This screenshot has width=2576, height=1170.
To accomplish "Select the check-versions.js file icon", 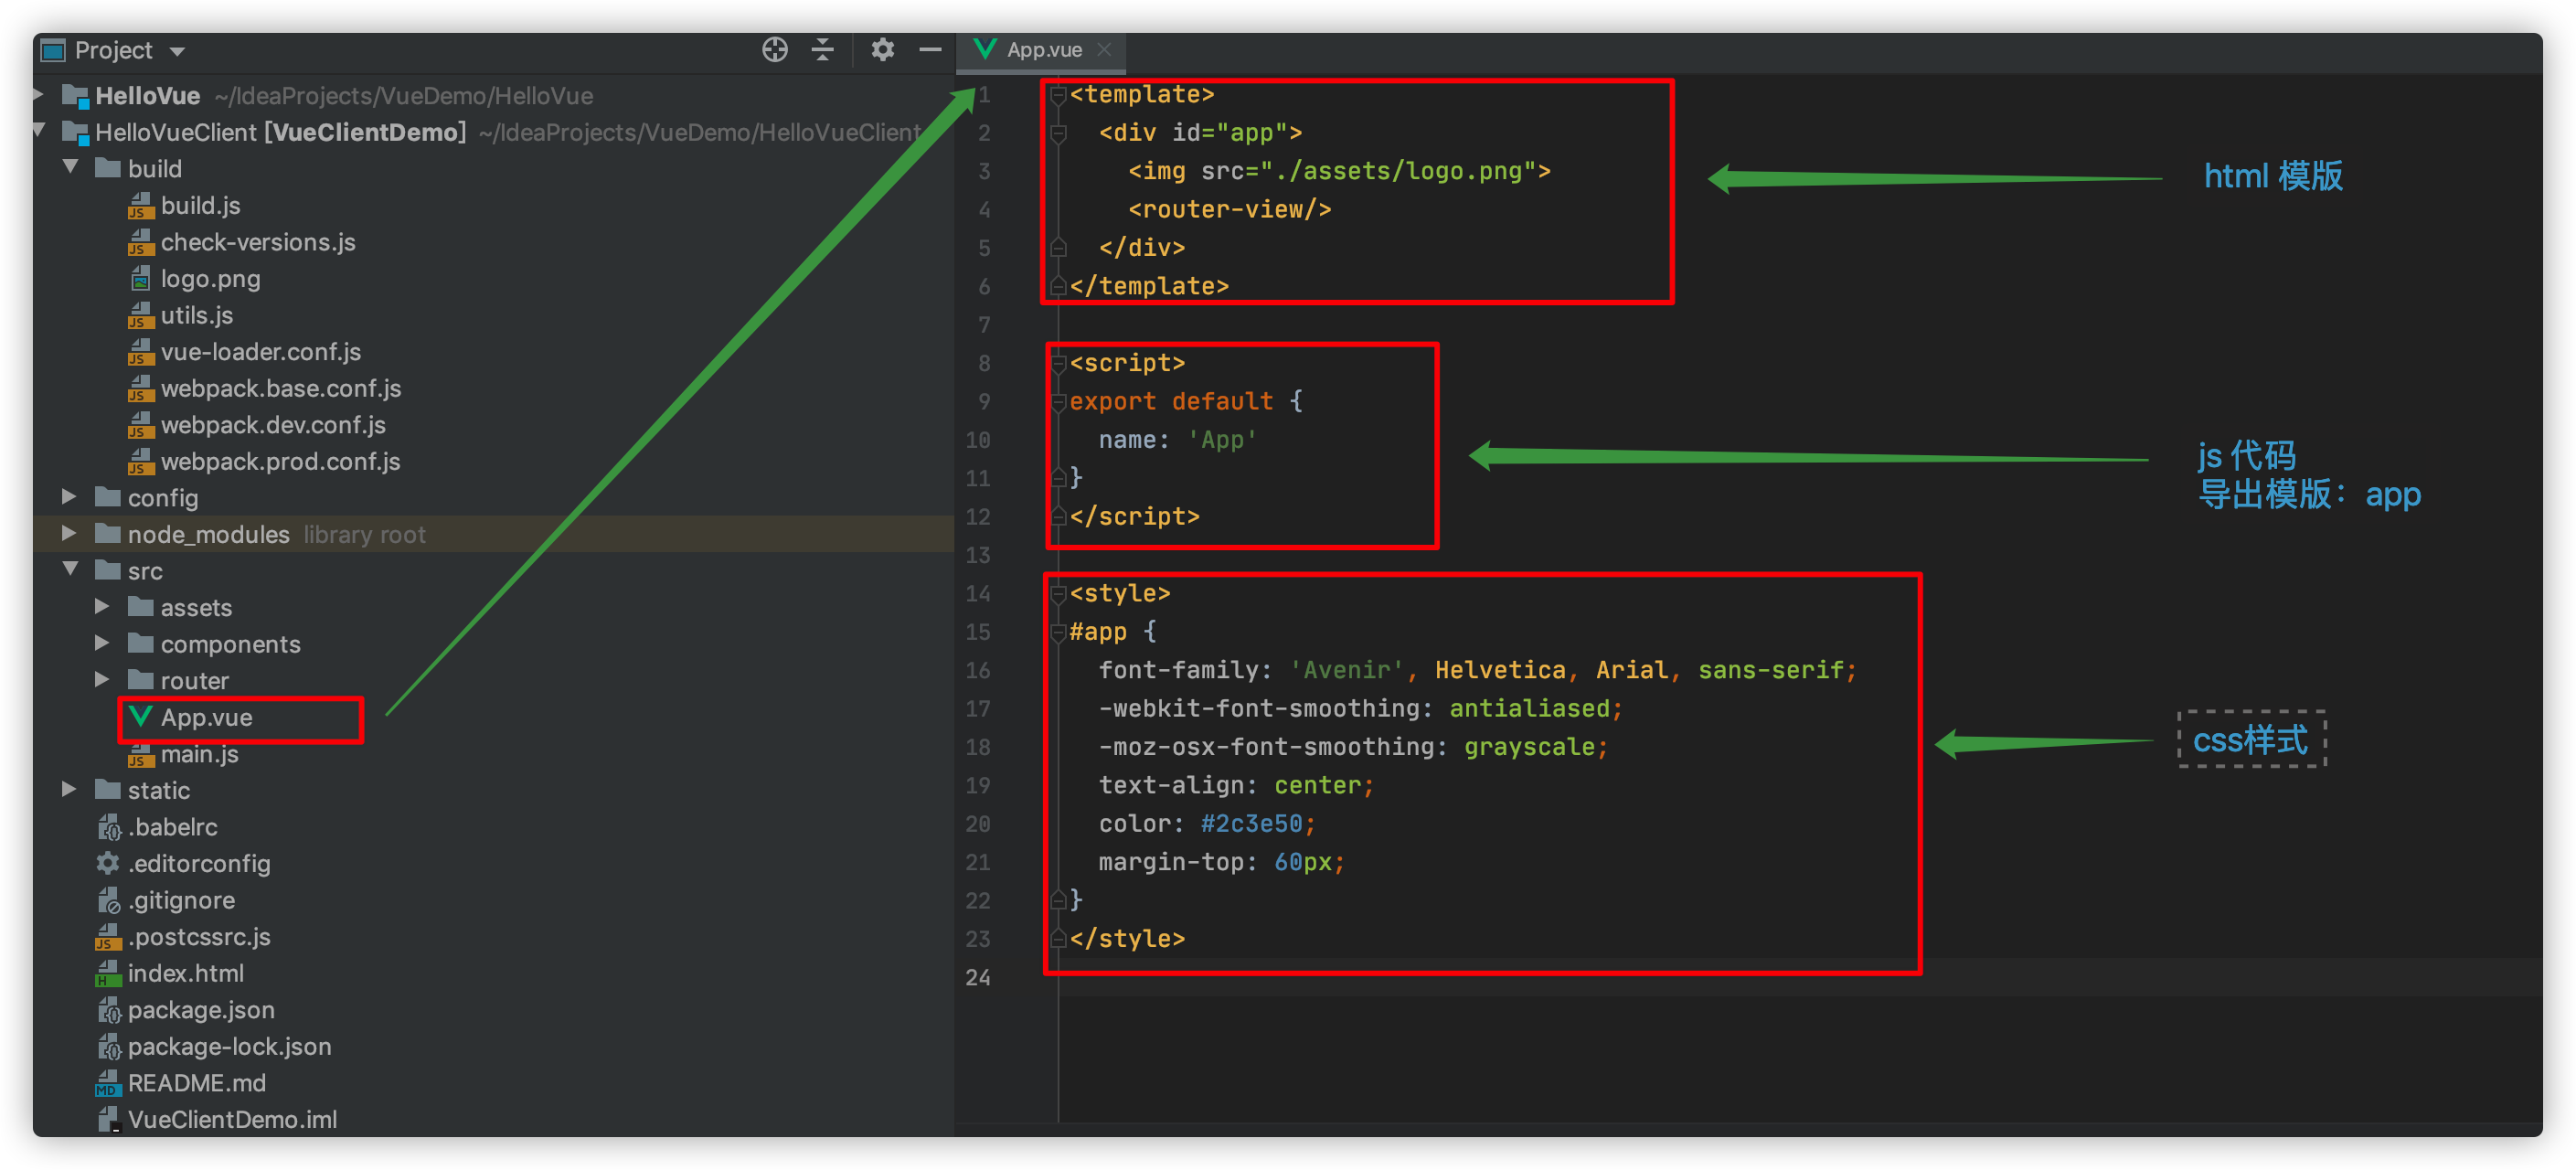I will tap(141, 243).
